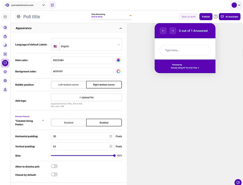
Task: Click Save as draft button
Action: [x=189, y=16]
